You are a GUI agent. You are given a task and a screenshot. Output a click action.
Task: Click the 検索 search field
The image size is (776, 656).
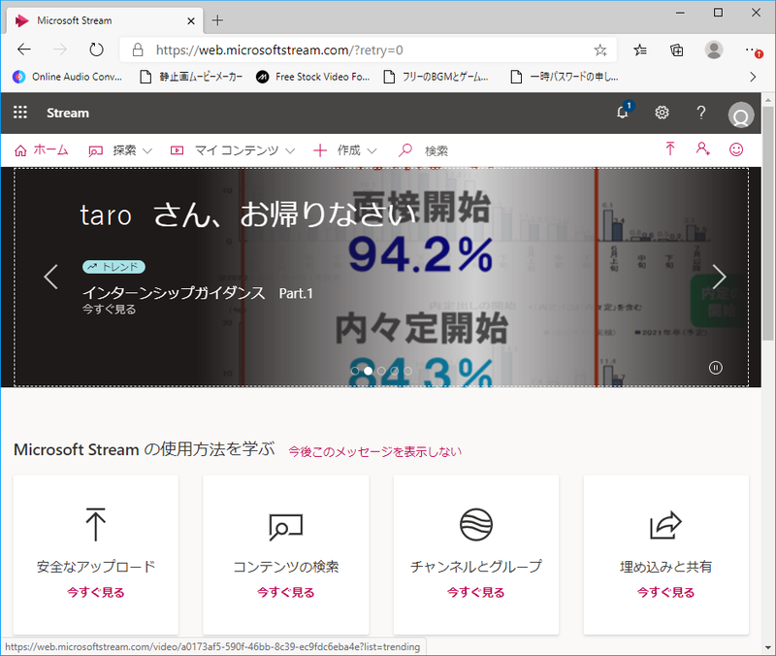pos(436,150)
